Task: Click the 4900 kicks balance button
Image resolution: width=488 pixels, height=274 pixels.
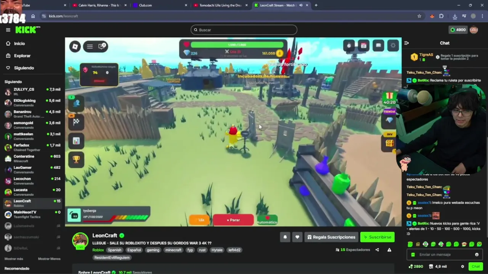Action: point(458,30)
